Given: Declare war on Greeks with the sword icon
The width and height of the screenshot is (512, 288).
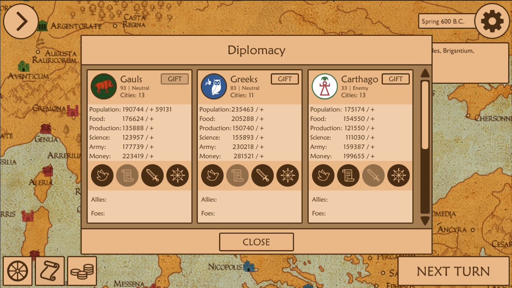Looking at the screenshot, I should 263,175.
